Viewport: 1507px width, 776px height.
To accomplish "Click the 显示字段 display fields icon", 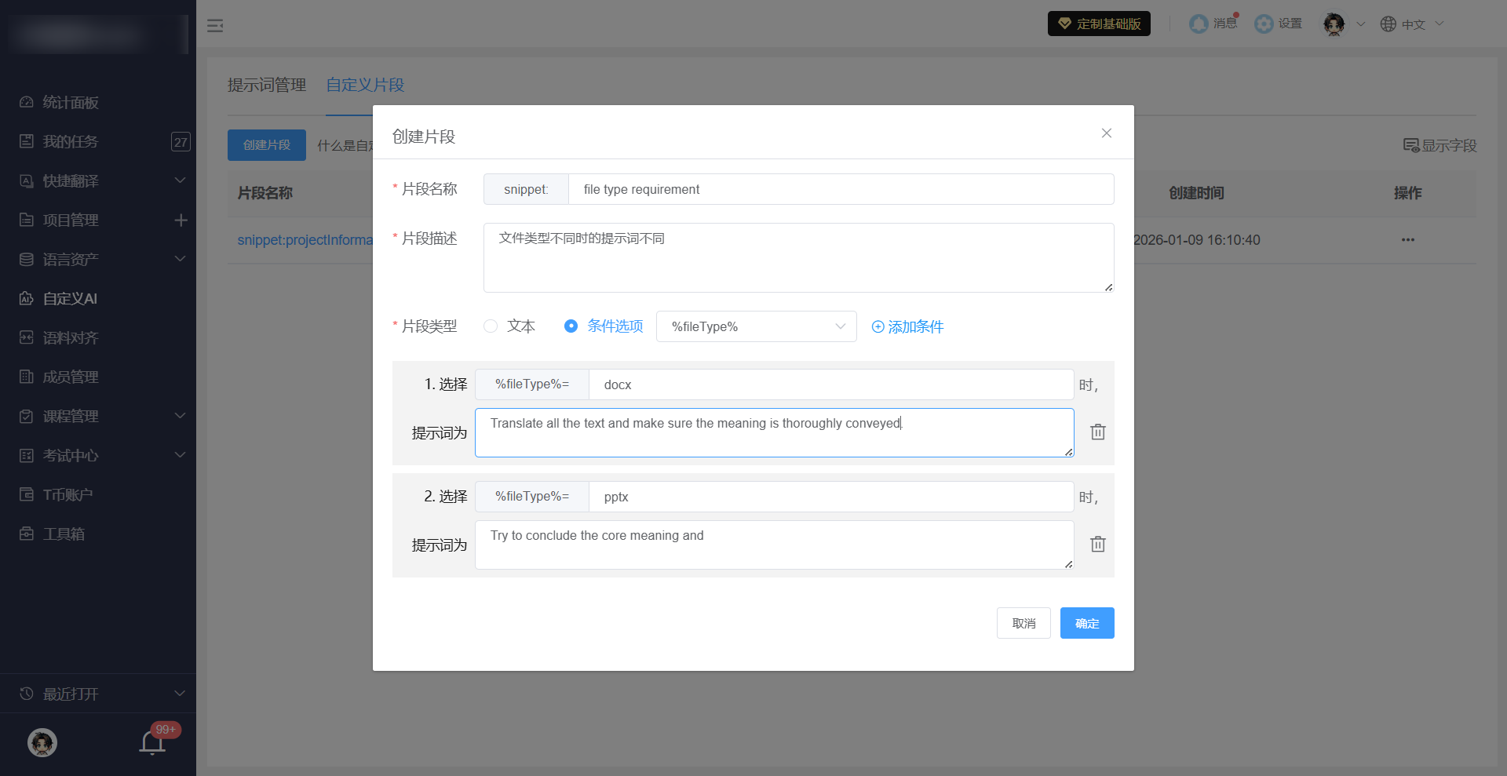I will 1410,145.
